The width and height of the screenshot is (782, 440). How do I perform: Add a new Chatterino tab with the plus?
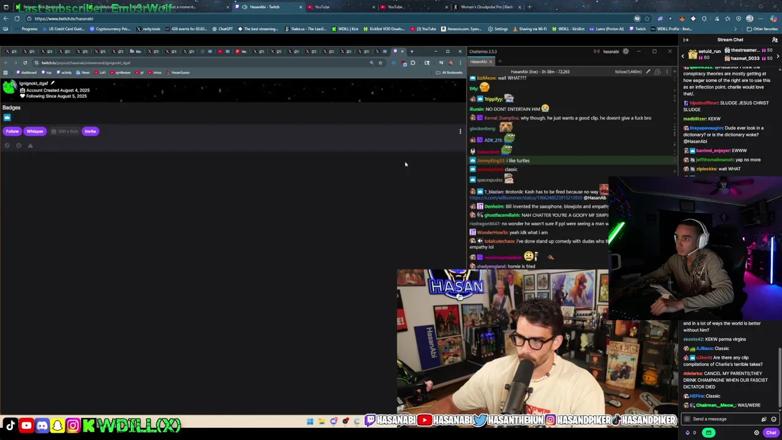(x=499, y=62)
